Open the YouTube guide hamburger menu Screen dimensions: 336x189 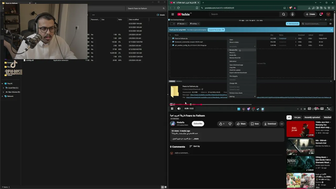[173, 14]
